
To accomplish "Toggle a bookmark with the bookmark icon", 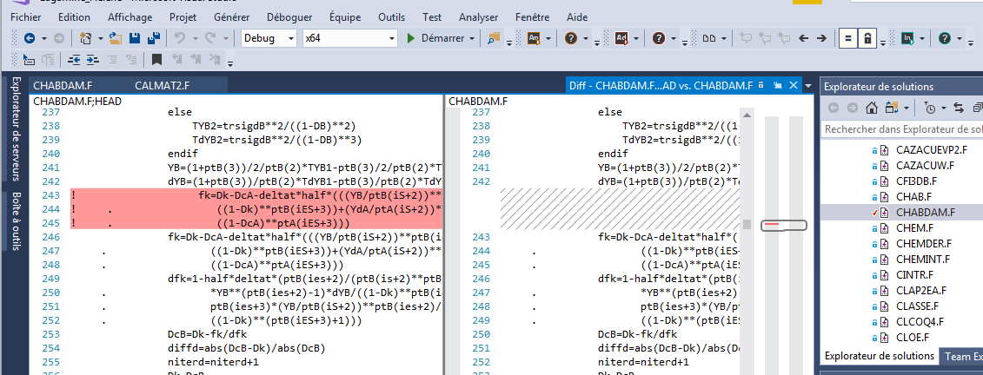I will (156, 60).
